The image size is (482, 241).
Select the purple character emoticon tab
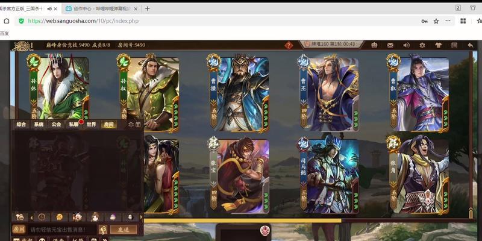click(113, 217)
